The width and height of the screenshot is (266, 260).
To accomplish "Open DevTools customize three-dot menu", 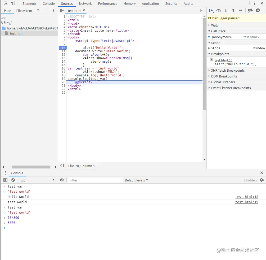I will [x=254, y=3].
